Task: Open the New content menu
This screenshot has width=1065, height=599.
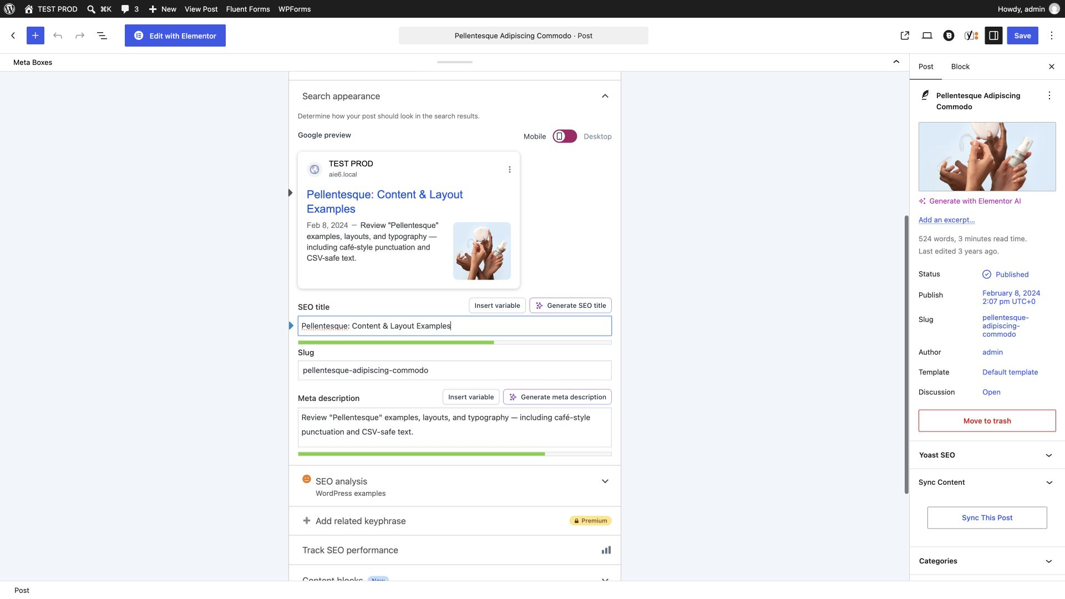Action: [163, 9]
